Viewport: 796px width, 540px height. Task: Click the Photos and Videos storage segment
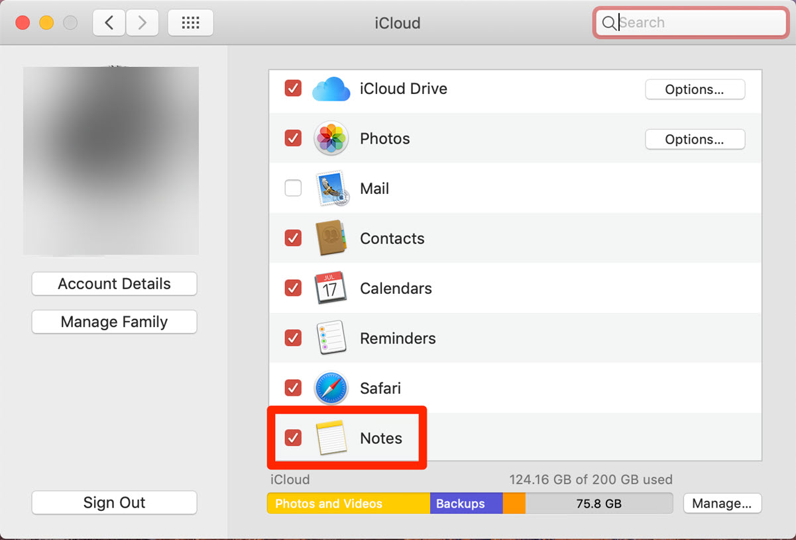[x=349, y=504]
